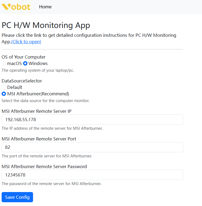Click the "MSI Afterburner(Recommend)" label text
Screen dimensions: 202x206
pyautogui.click(x=38, y=94)
